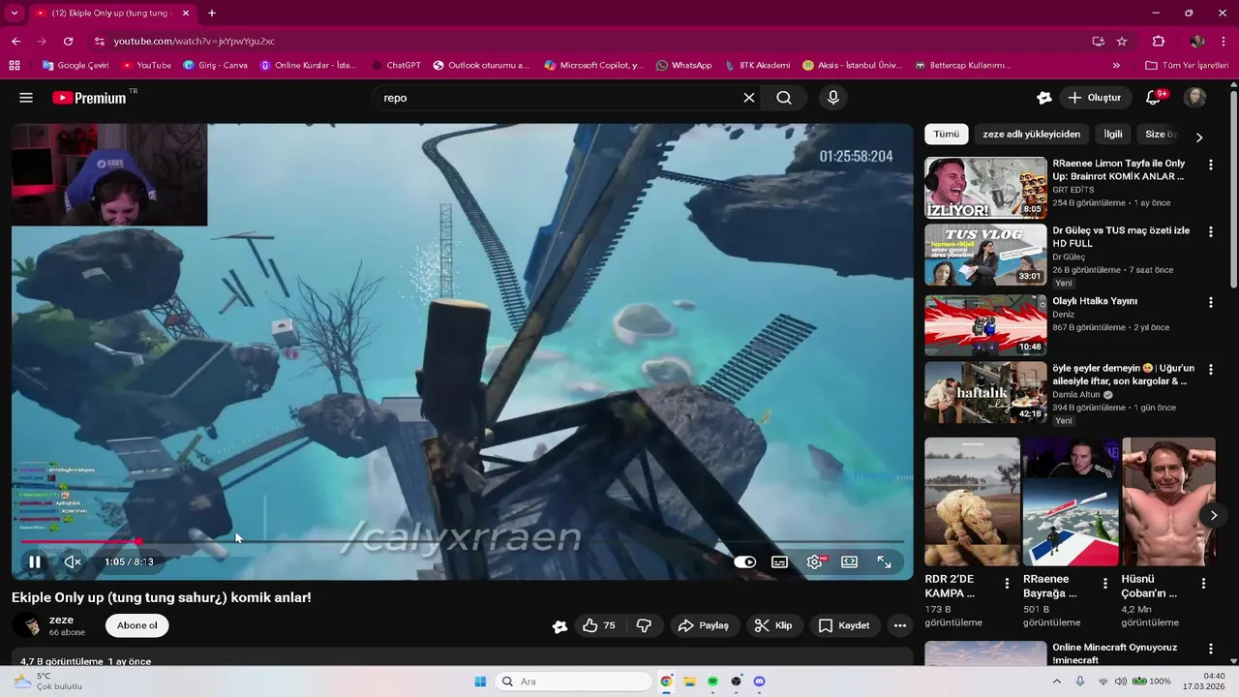Open the account avatar menu
This screenshot has height=697, width=1239.
(x=1195, y=98)
